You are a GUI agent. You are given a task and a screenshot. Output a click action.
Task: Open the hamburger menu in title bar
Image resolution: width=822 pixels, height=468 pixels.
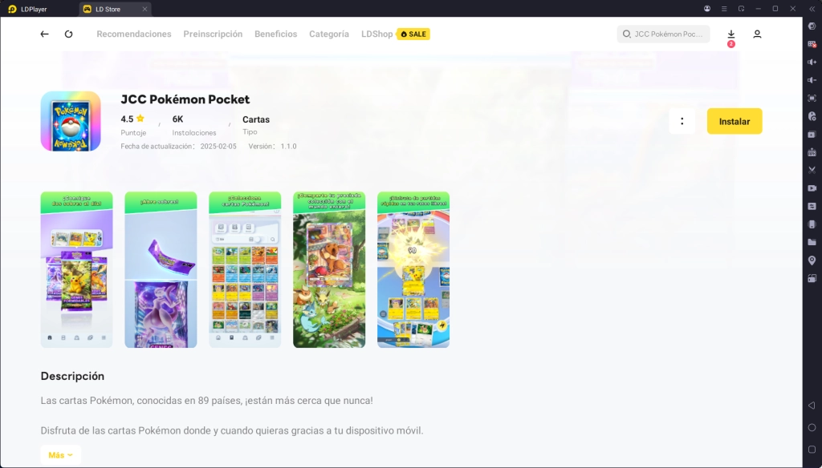[724, 8]
